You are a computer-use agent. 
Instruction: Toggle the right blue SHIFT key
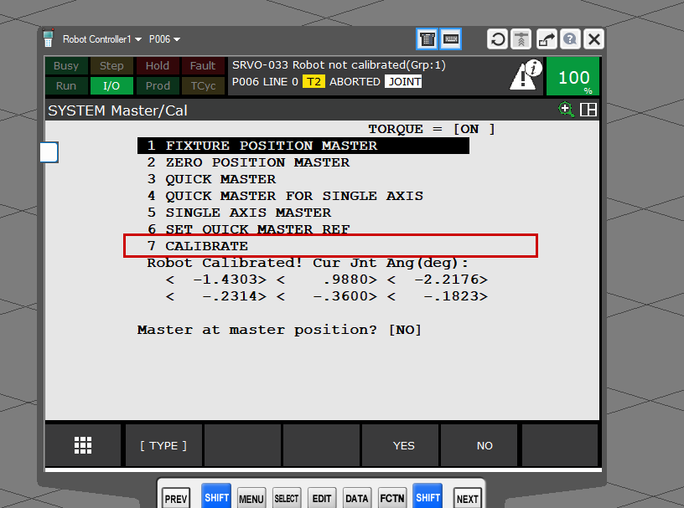tap(427, 497)
